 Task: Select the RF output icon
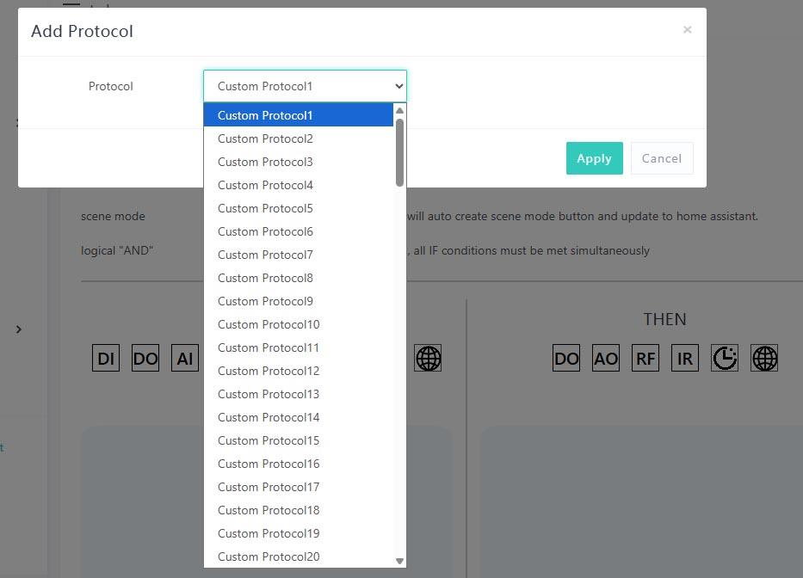645,358
